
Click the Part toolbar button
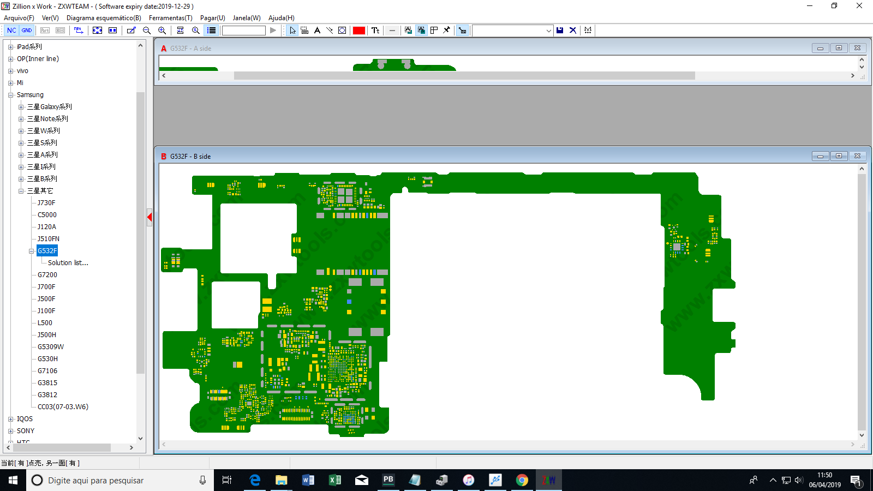[x=45, y=31]
